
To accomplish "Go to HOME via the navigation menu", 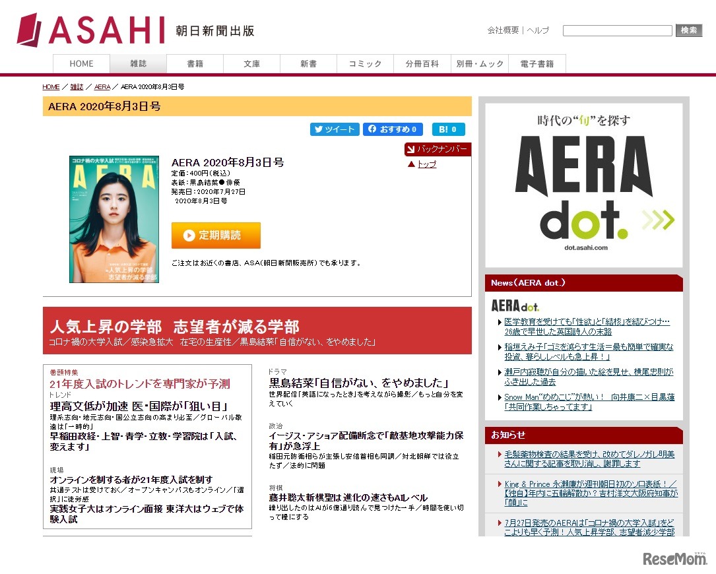I will 81,64.
